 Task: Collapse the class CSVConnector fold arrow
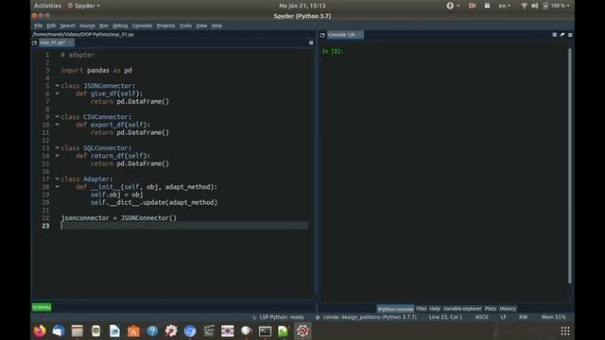pos(57,116)
